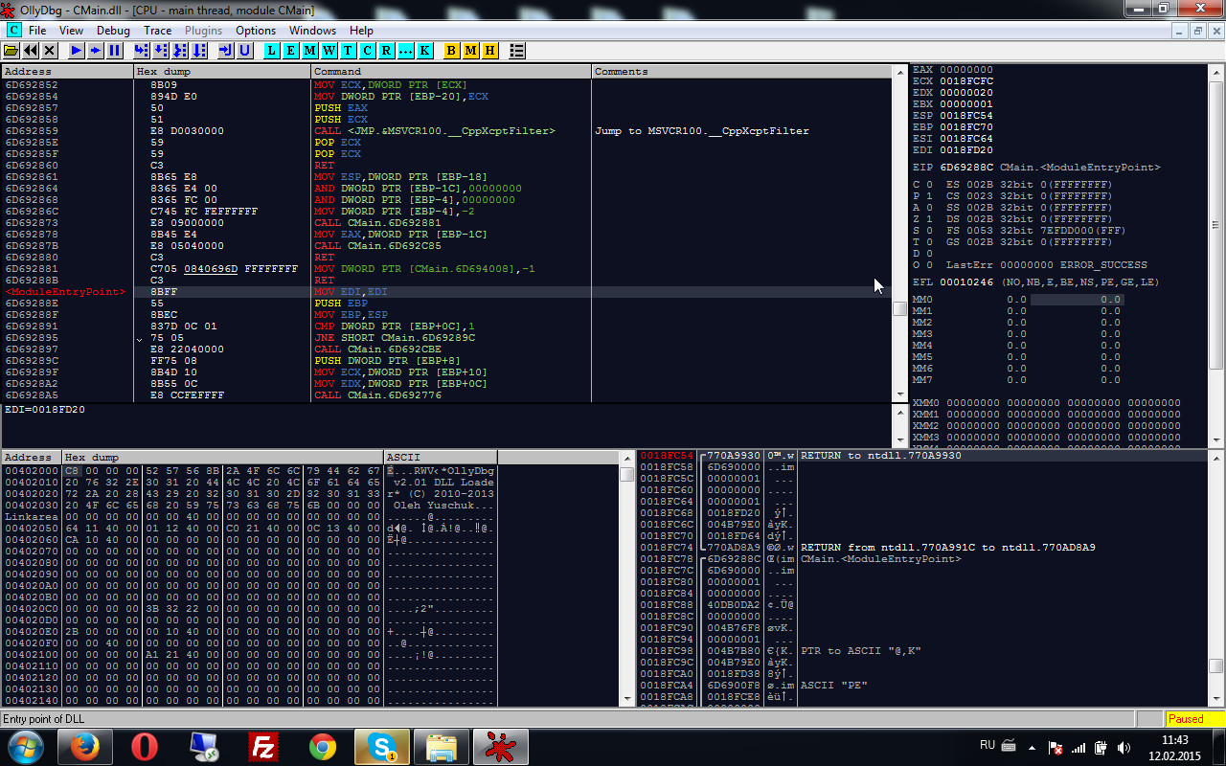Open Memory map with cyan M icon
The image size is (1226, 766).
(x=310, y=50)
